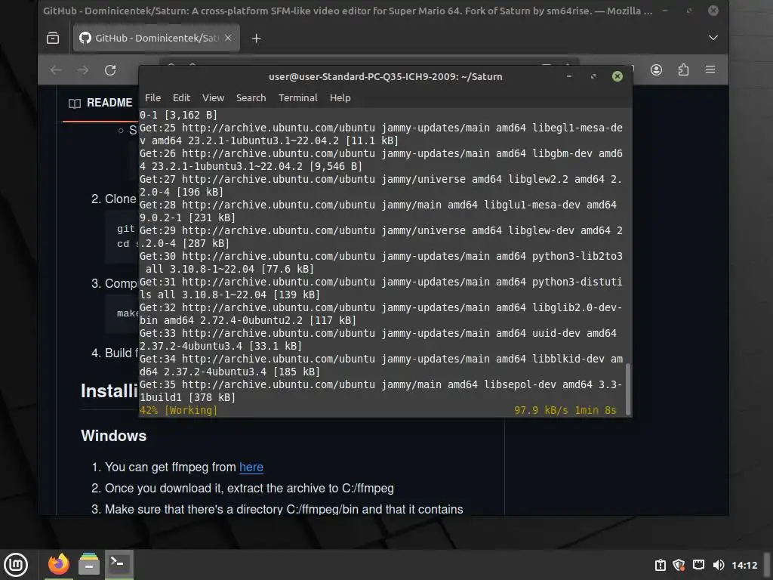
Task: Expand the list all tabs chevron
Action: click(x=713, y=38)
